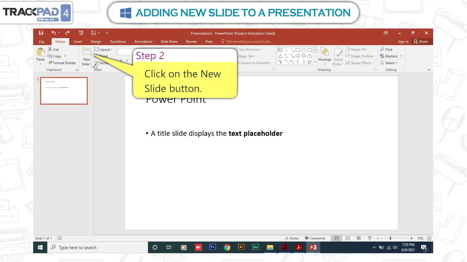Redo the last action
The image size is (467, 262).
pos(67,33)
